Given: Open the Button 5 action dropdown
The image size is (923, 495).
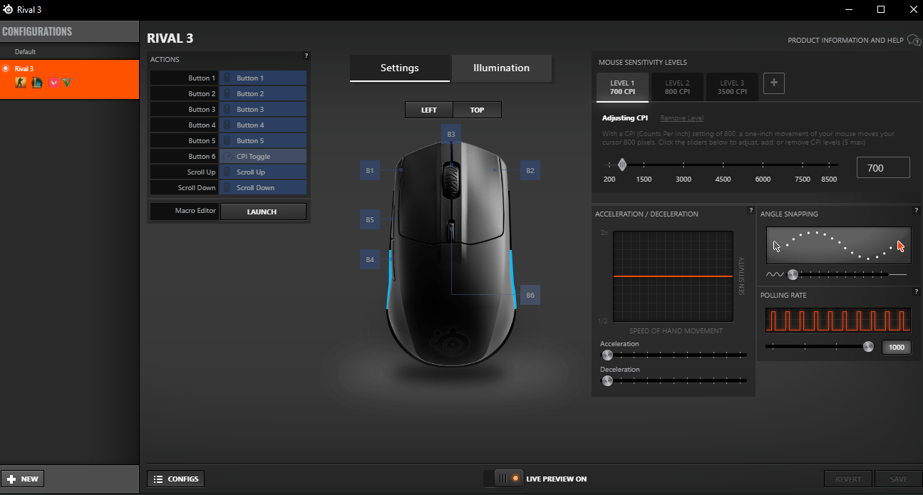Looking at the screenshot, I should [263, 140].
